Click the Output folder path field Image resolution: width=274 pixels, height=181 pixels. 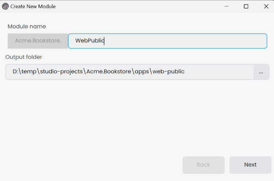coord(212,72)
